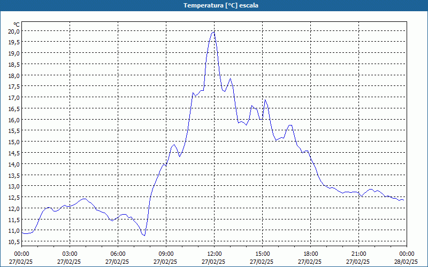Pick the 18,0 temperature tick label
This screenshot has width=428, height=267.
click(x=14, y=75)
